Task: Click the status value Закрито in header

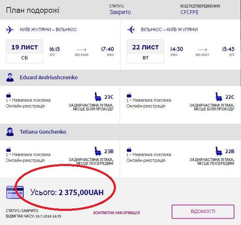Action: click(120, 12)
